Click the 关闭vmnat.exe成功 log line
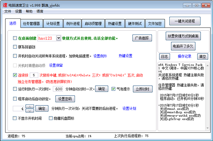The image size is (213, 141). [174, 109]
